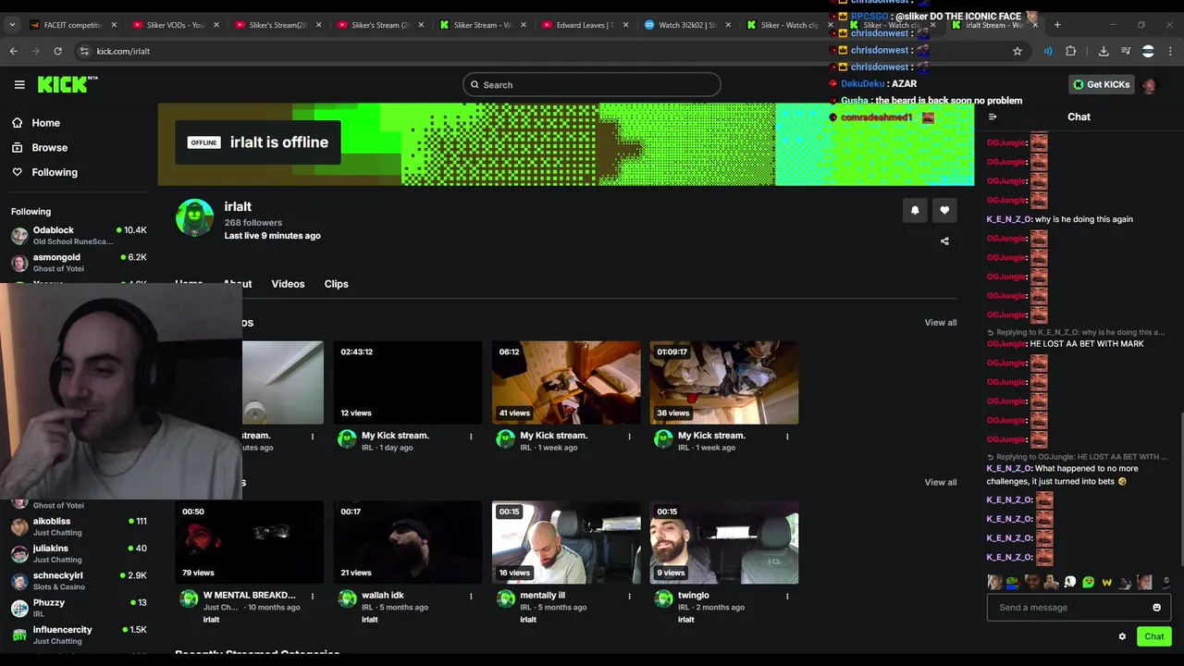Open the aikobliss channel in sidebar
1184x666 pixels.
(79, 526)
